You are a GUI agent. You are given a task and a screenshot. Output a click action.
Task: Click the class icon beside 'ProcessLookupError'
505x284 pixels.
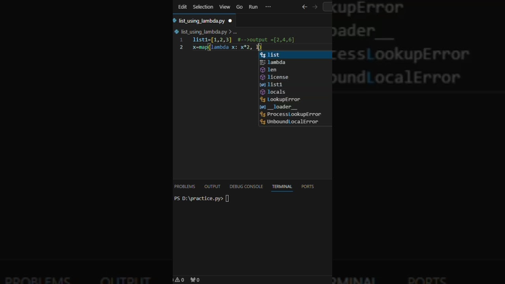pos(263,114)
